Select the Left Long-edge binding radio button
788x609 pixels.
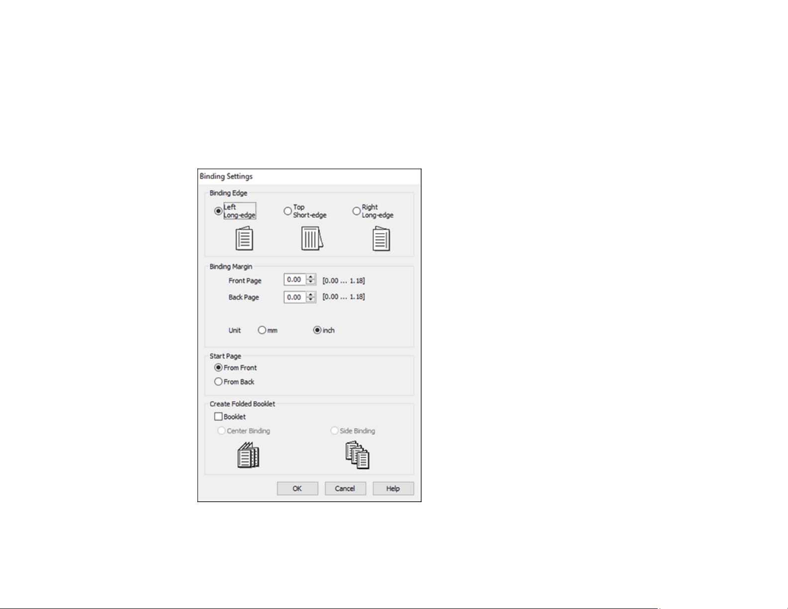pos(218,211)
